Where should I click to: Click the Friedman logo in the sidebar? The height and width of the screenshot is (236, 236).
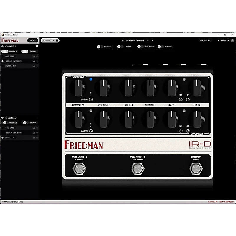coord(10,40)
